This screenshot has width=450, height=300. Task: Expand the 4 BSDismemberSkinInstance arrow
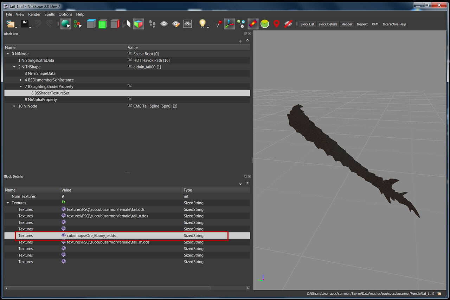tap(21, 80)
